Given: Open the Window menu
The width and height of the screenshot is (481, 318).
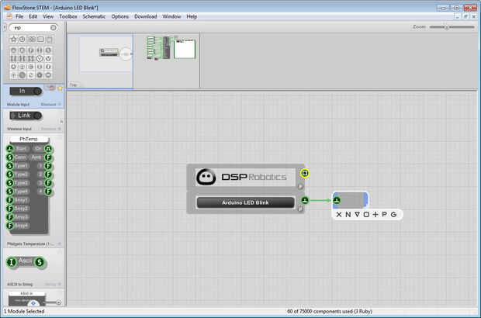Looking at the screenshot, I should click(x=171, y=16).
